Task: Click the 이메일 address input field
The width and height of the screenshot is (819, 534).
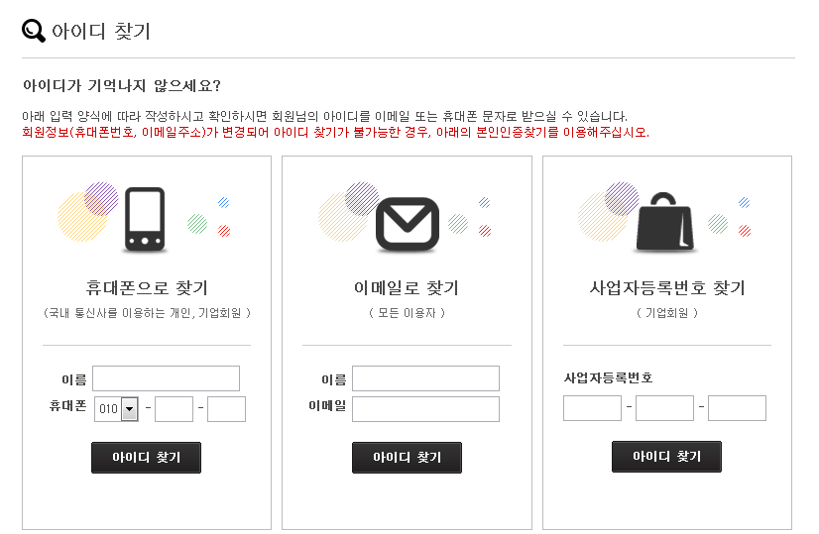Action: 425,409
